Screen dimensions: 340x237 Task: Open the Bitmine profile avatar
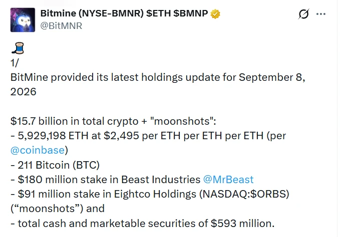click(23, 20)
